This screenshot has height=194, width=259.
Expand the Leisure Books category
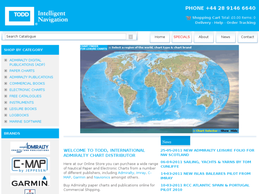pos(6,109)
